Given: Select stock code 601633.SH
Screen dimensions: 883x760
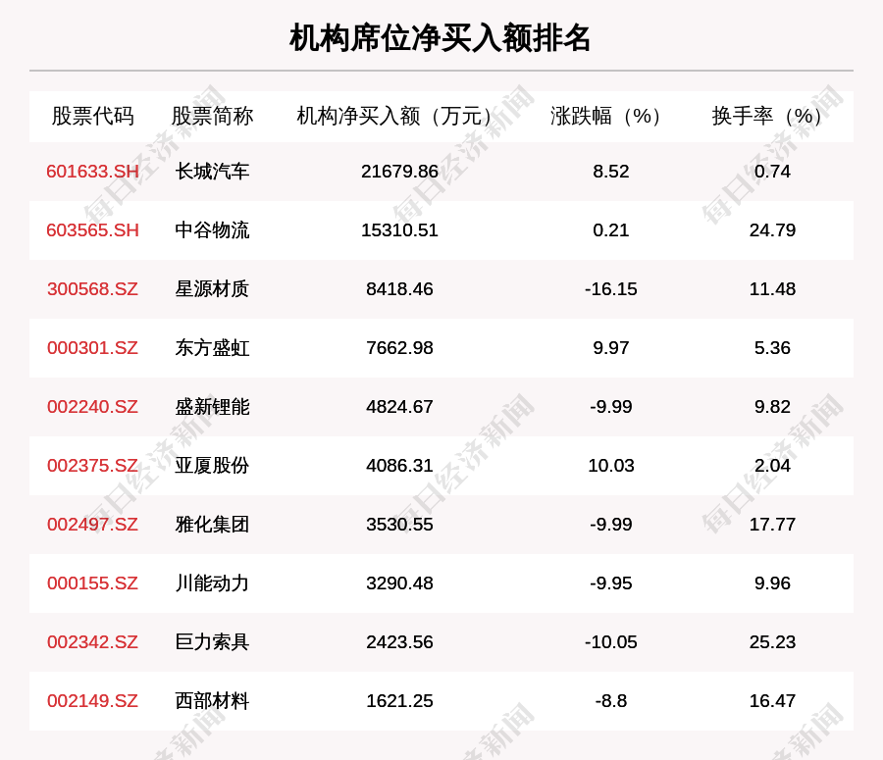Looking at the screenshot, I should click(93, 172).
